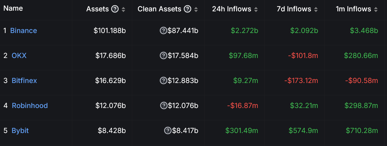Click question icon beside Bitfinex clean assets

tap(163, 81)
